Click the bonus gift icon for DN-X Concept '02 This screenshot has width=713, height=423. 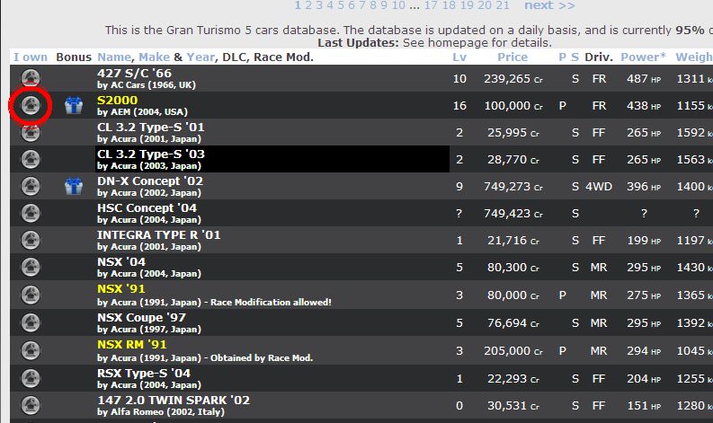74,186
